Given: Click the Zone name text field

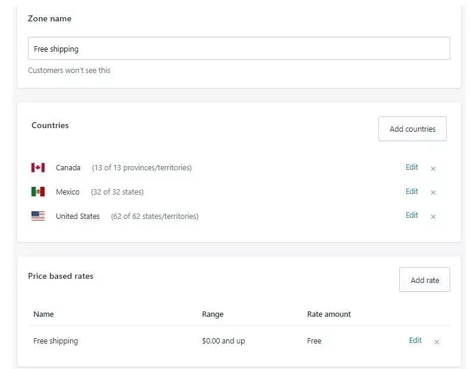Looking at the screenshot, I should [239, 49].
